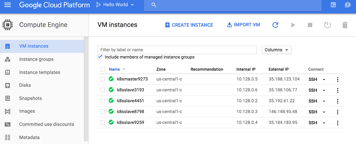
Task: Go to Instance groups in sidebar
Action: point(42,59)
